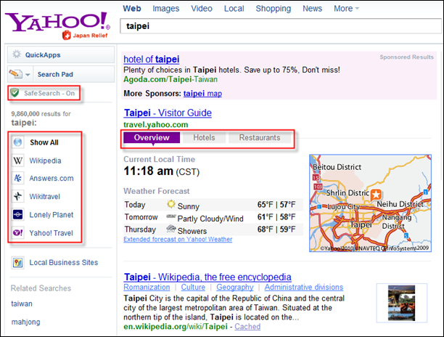Filter results by Show All
Image resolution: width=444 pixels, height=337 pixels.
click(44, 142)
